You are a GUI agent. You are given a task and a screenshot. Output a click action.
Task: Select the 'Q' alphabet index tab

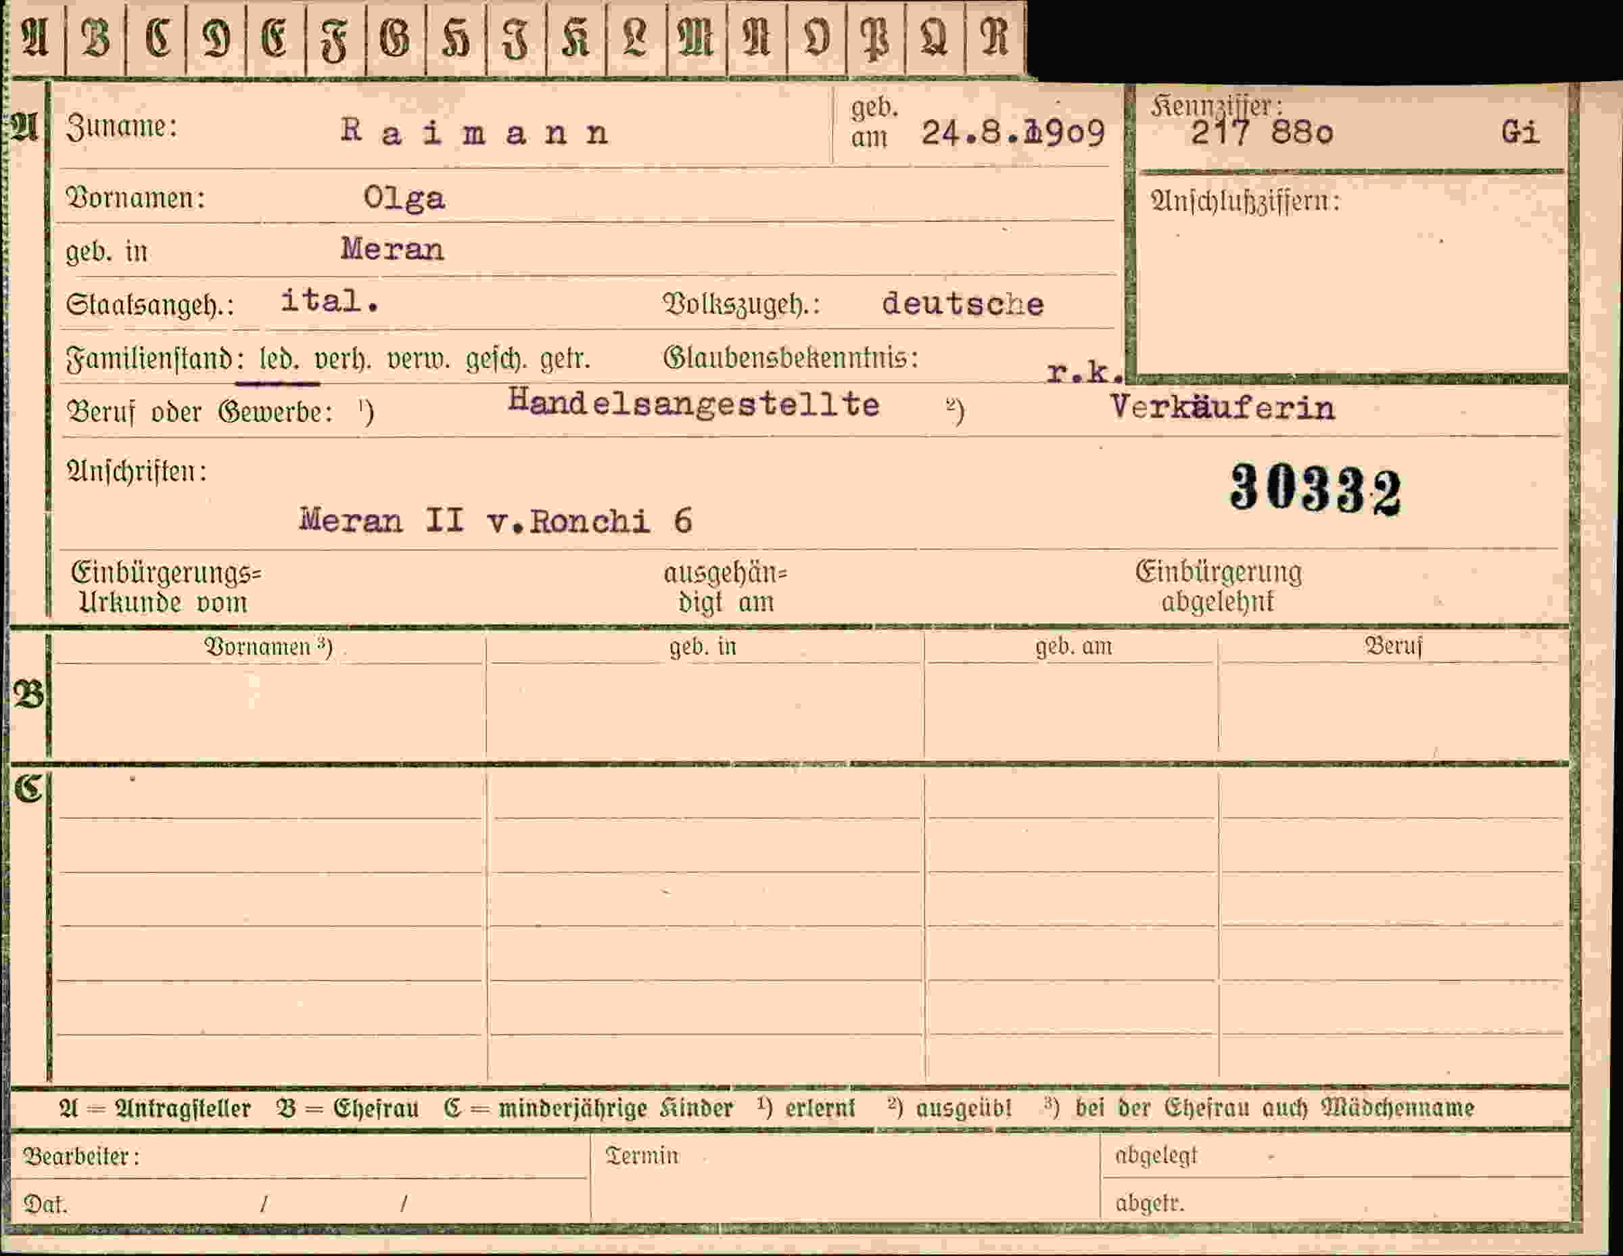tap(935, 39)
